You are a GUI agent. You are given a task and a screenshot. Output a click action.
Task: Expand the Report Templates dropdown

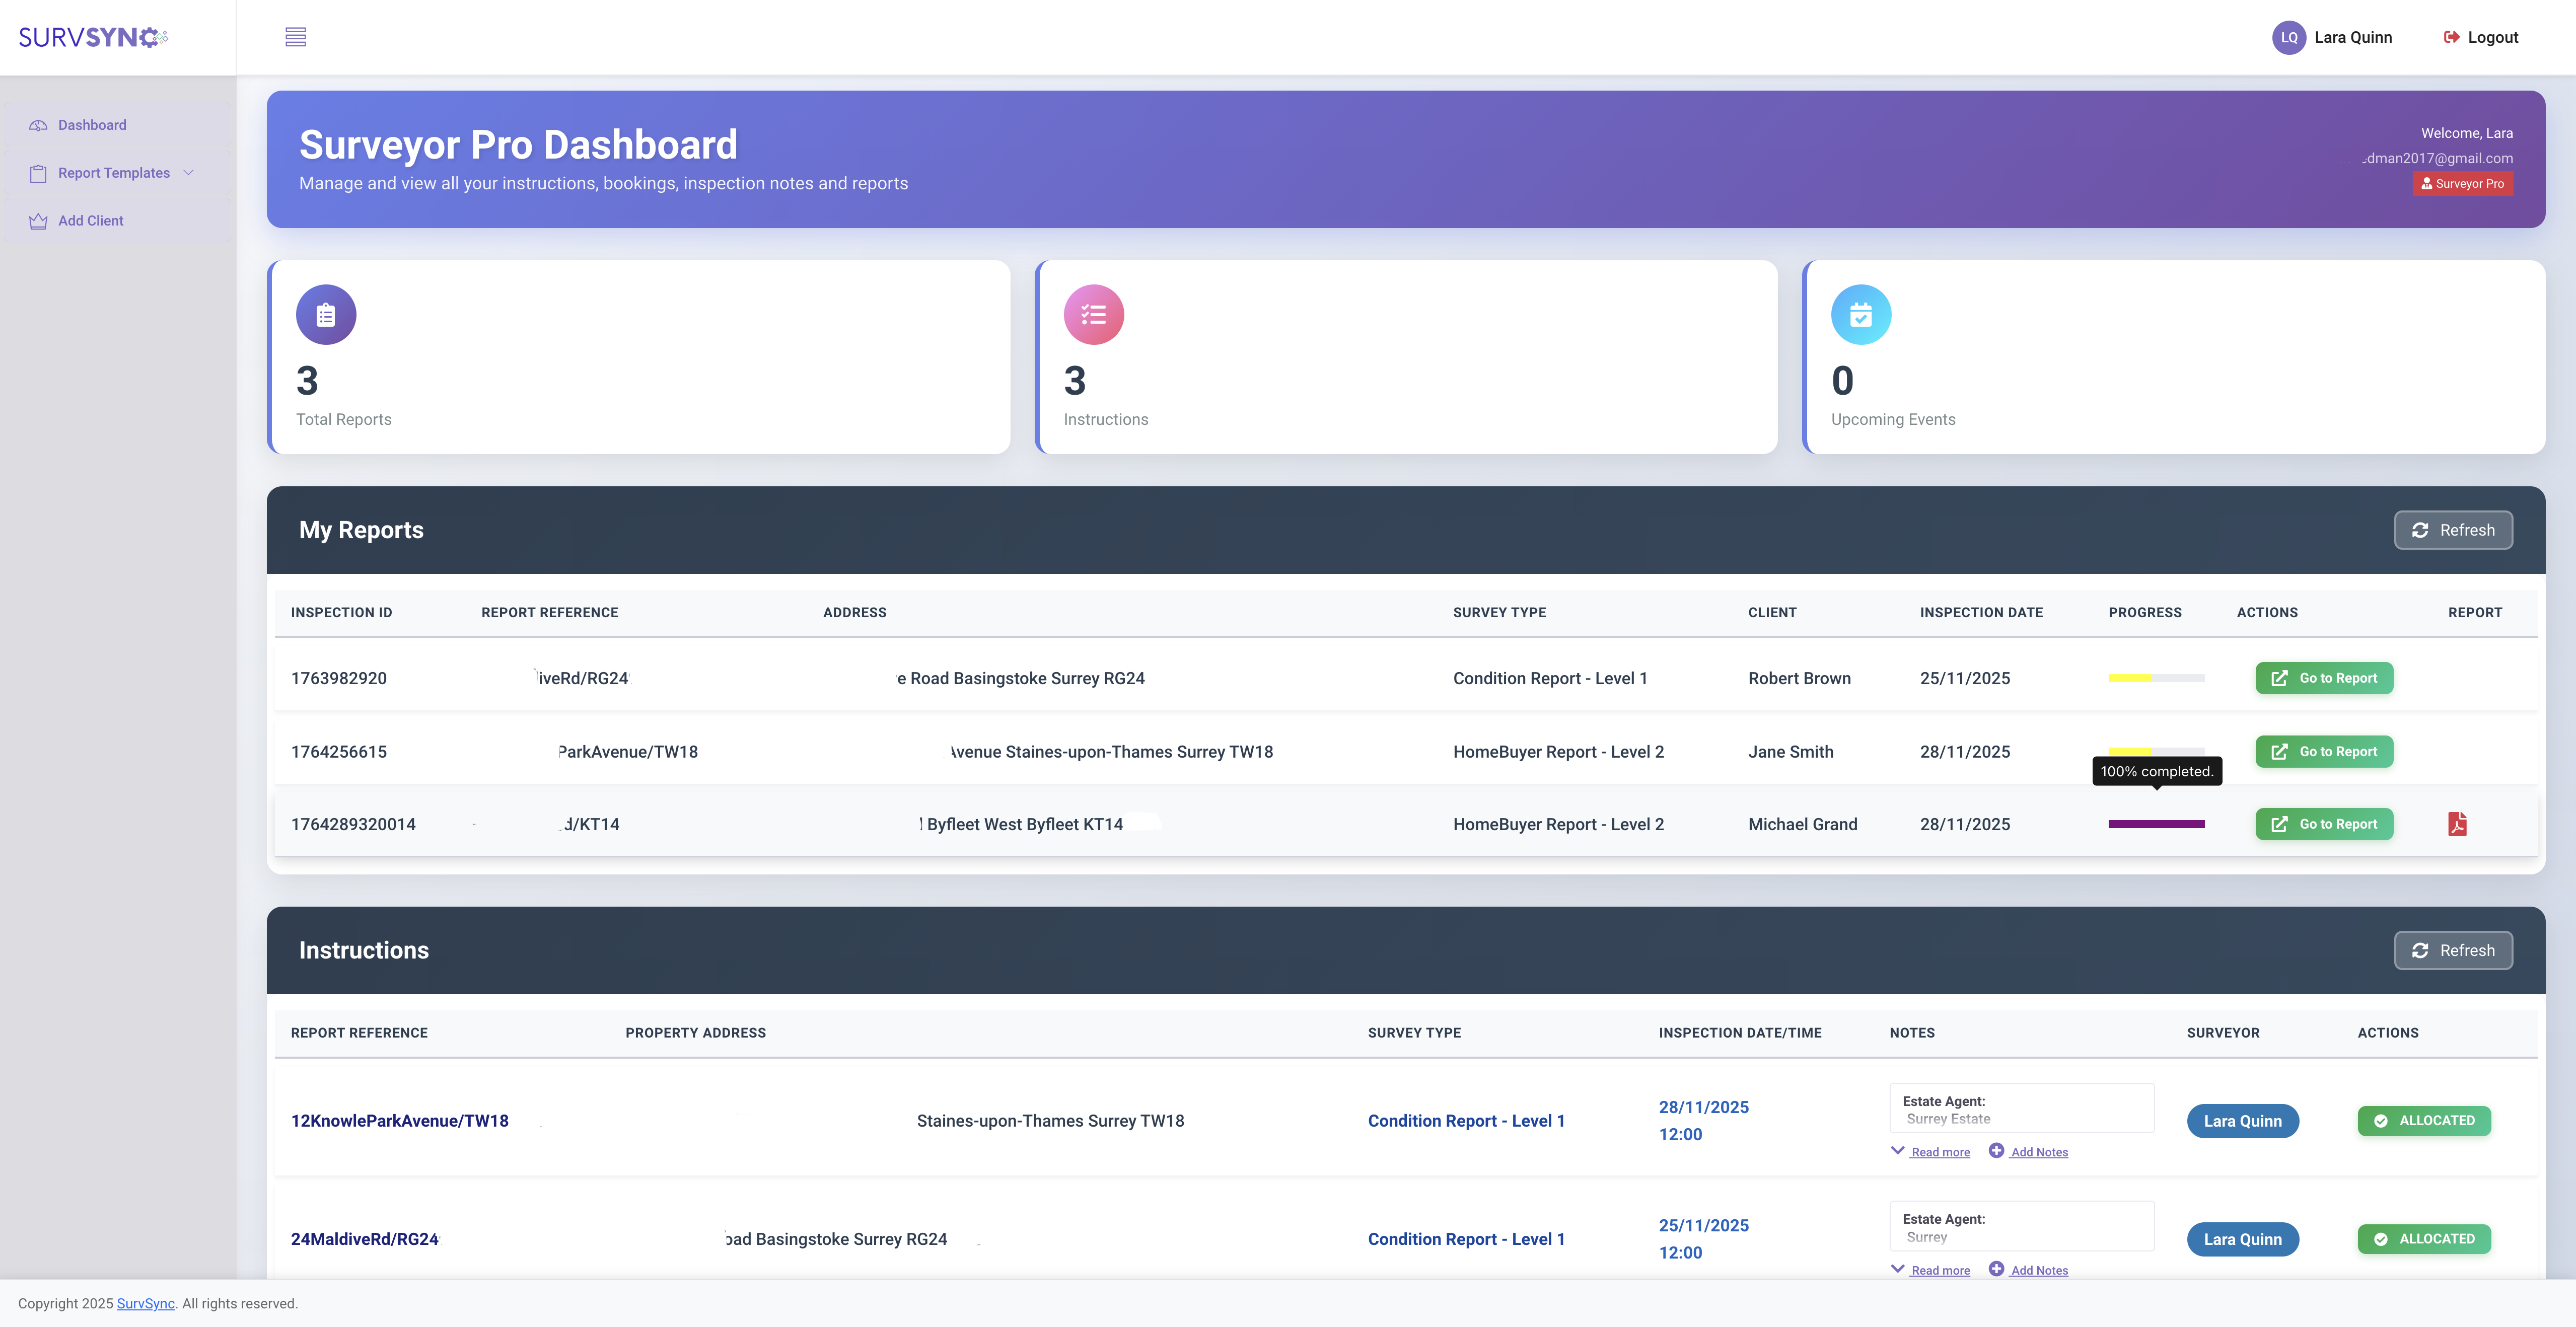189,172
